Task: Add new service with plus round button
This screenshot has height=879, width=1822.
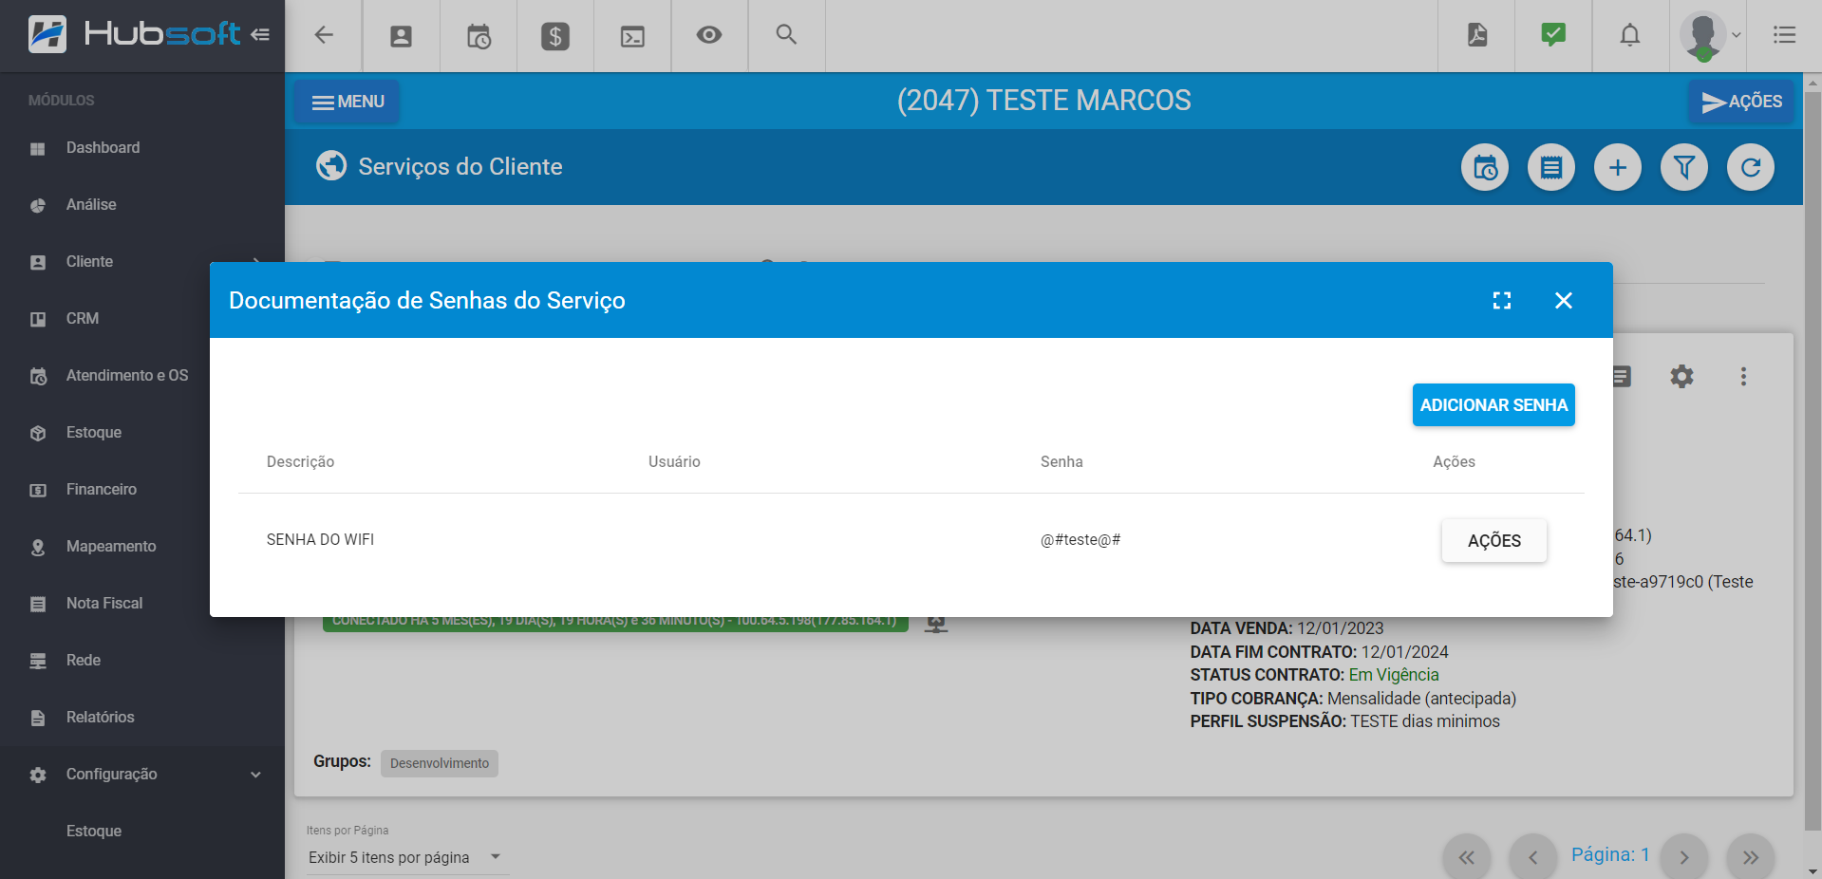Action: click(x=1618, y=168)
